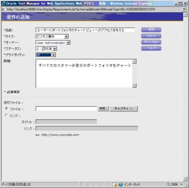Click the zoom magnifier icon
Screen dimensions: 189x188
(x=168, y=184)
